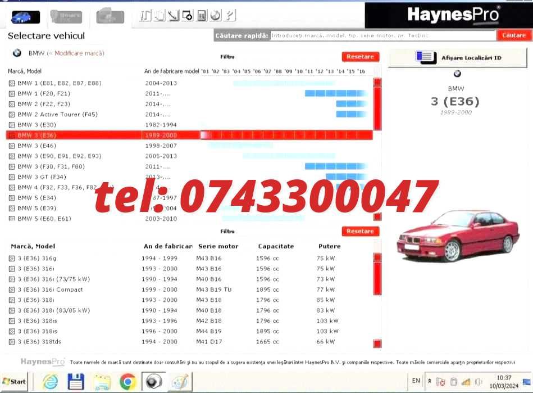Screen dimensions: 533x393
Task: Open the file explorer folder taskbar icon
Action: pos(102,382)
